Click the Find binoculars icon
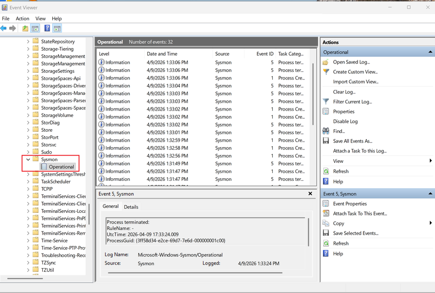 pyautogui.click(x=325, y=131)
